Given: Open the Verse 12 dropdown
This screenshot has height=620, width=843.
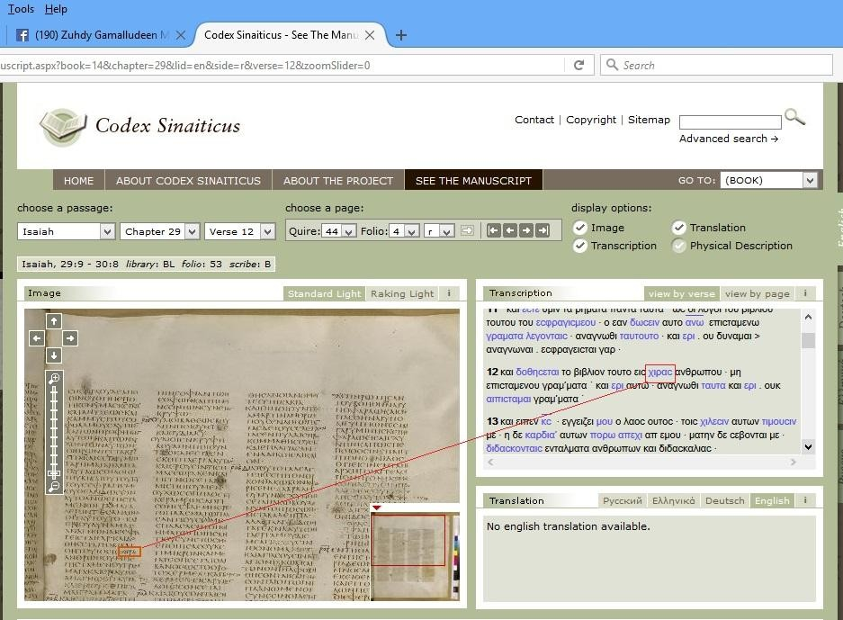Looking at the screenshot, I should (x=239, y=231).
